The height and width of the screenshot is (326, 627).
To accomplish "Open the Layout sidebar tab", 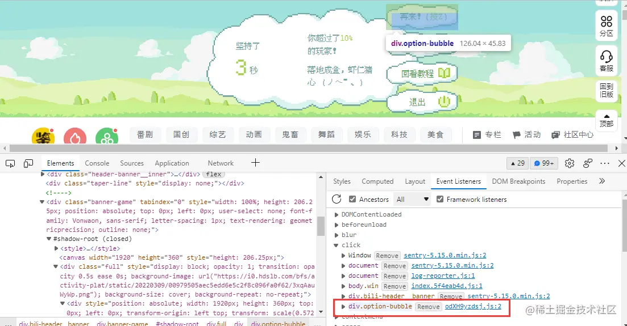I will tap(415, 181).
